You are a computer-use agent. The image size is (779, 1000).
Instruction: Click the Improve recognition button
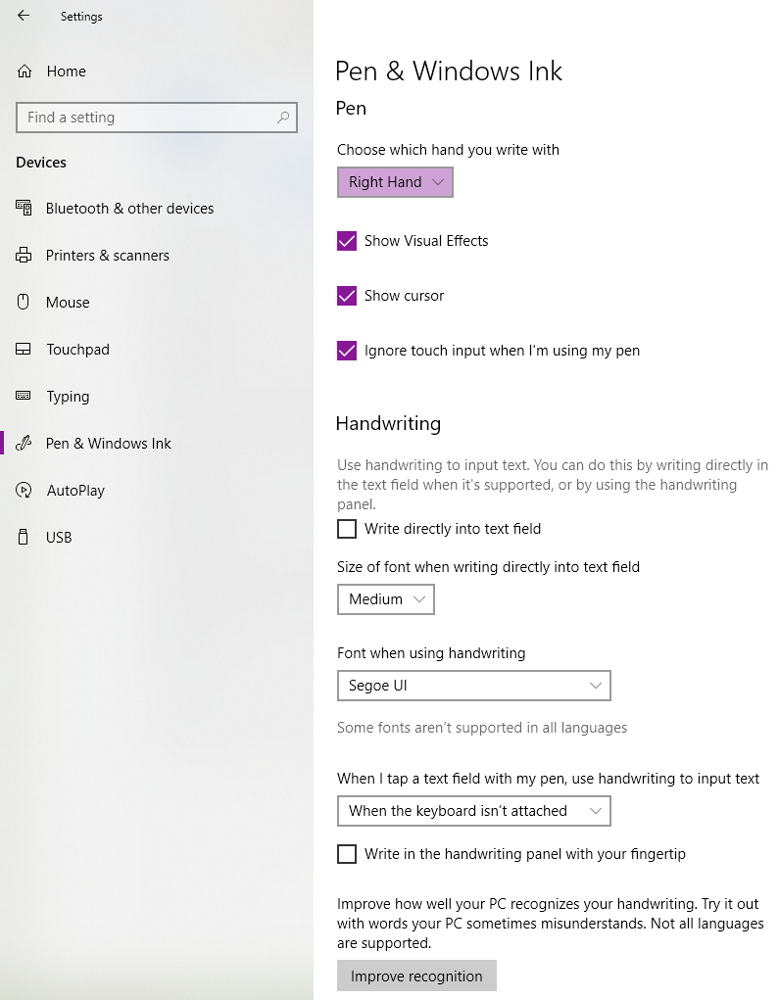415,976
